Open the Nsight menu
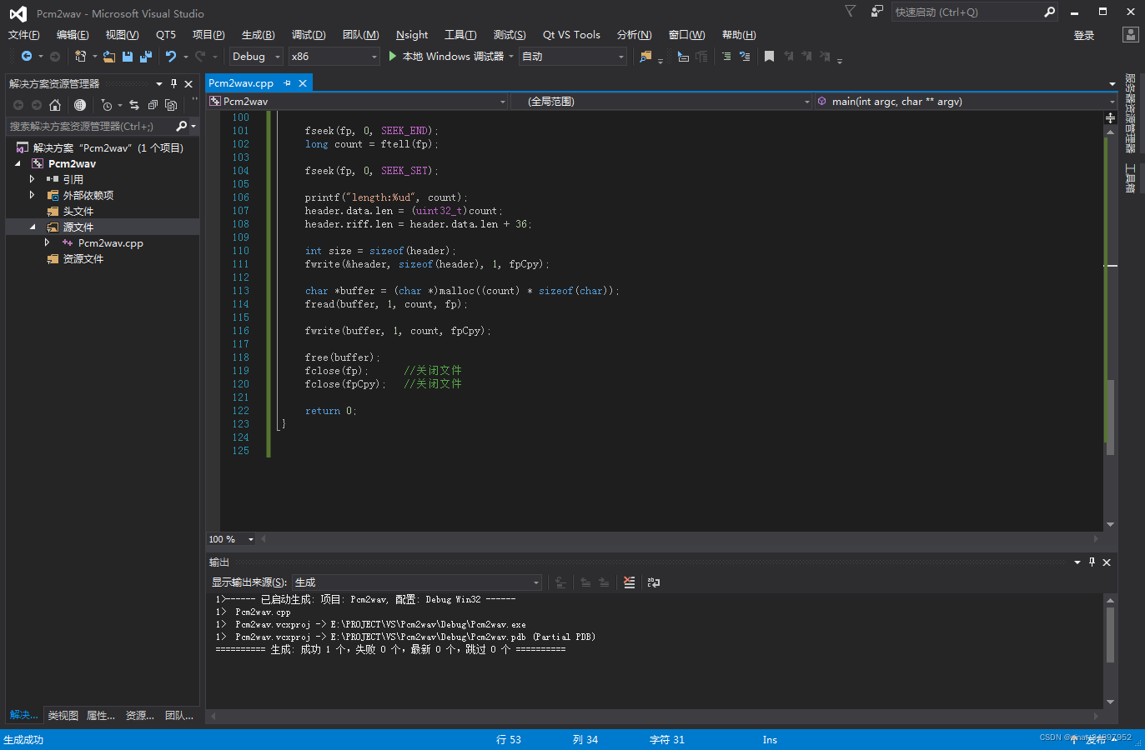Screen dimensions: 1145x750 pyautogui.click(x=412, y=35)
